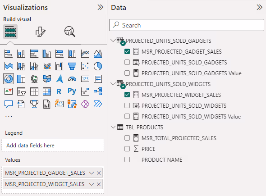Select the scatter chart visual

(x=85, y=66)
